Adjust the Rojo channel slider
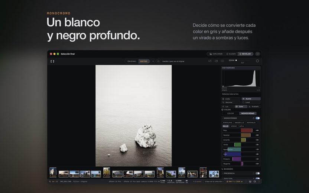Viewport: 309px width, 193px height. tap(241, 130)
